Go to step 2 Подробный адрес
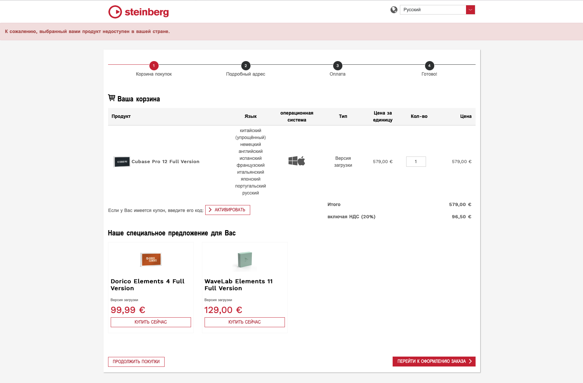The image size is (583, 383). [x=246, y=66]
